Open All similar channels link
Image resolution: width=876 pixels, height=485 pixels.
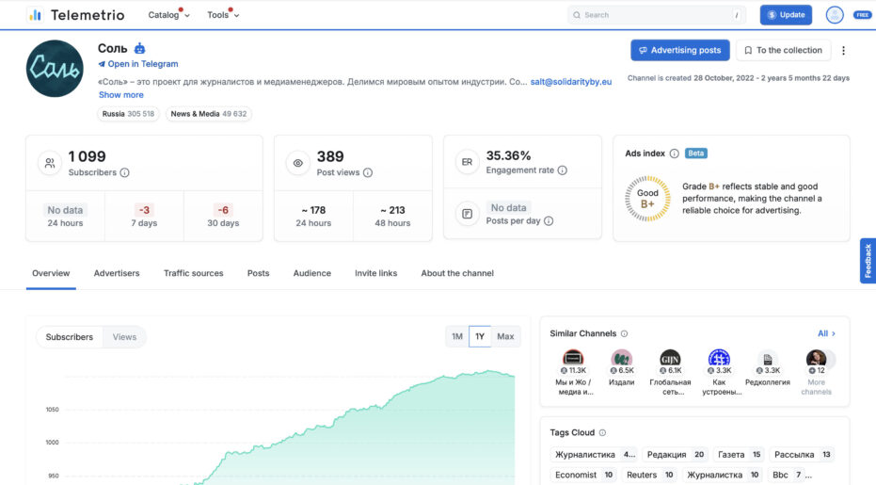coord(826,334)
